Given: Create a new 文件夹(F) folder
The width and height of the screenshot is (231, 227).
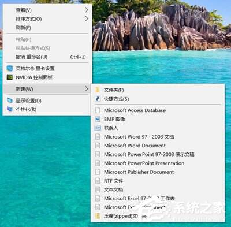Looking at the screenshot, I should [x=158, y=90].
